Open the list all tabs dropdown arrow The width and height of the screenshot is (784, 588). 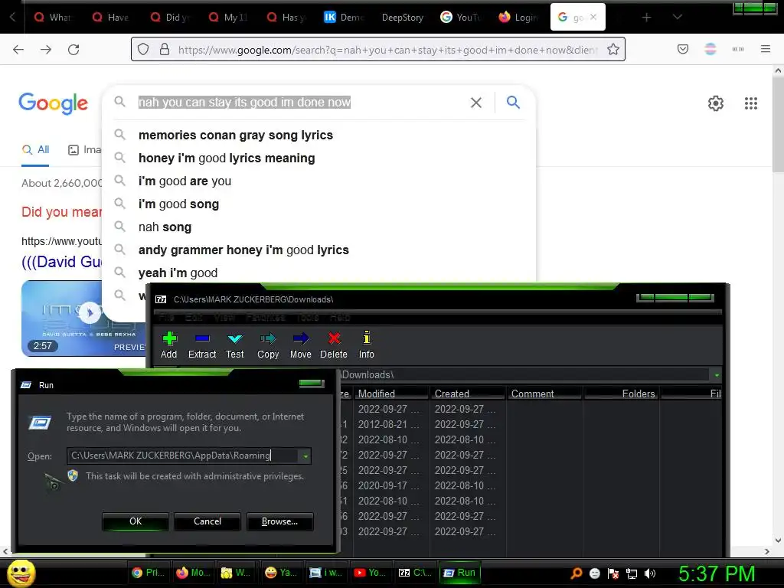[677, 18]
